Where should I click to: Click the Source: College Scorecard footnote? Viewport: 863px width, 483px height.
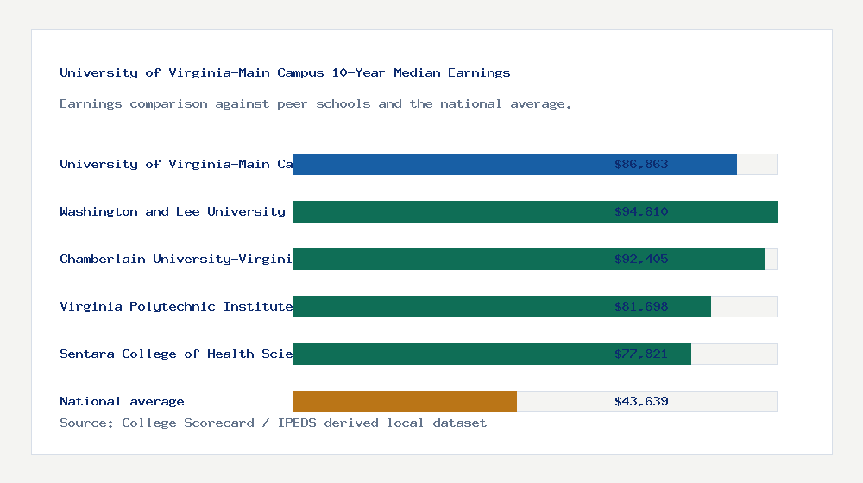[273, 423]
